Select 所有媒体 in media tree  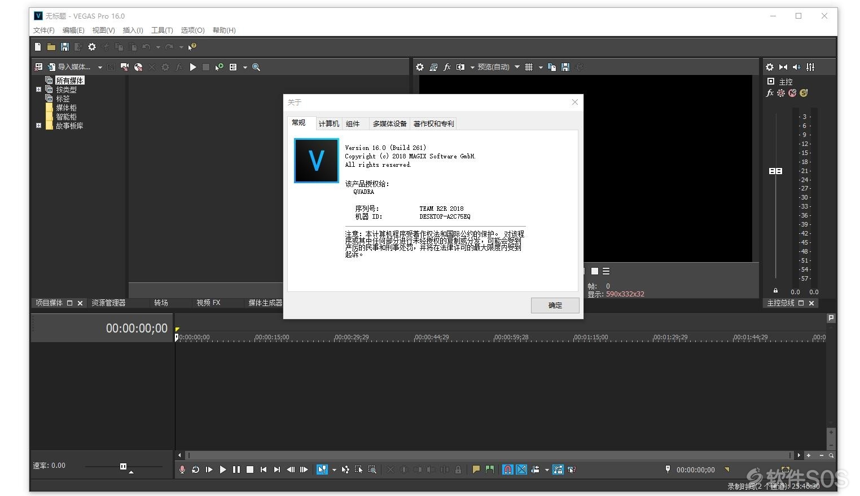click(69, 81)
